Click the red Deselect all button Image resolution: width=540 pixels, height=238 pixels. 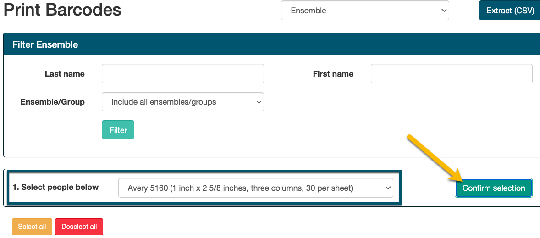pyautogui.click(x=79, y=227)
